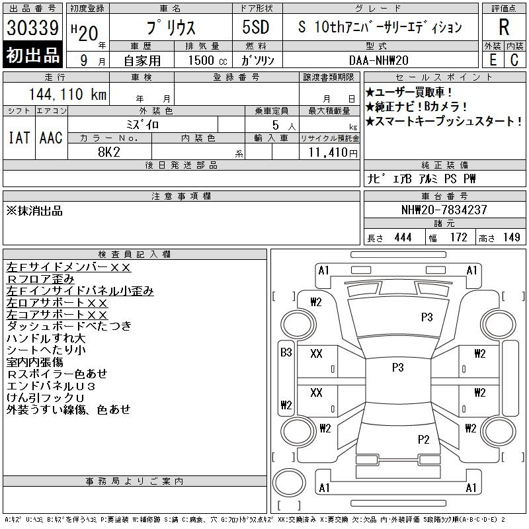Click the 初出品 black badge
Screen dimensions: 529x529
pos(32,55)
